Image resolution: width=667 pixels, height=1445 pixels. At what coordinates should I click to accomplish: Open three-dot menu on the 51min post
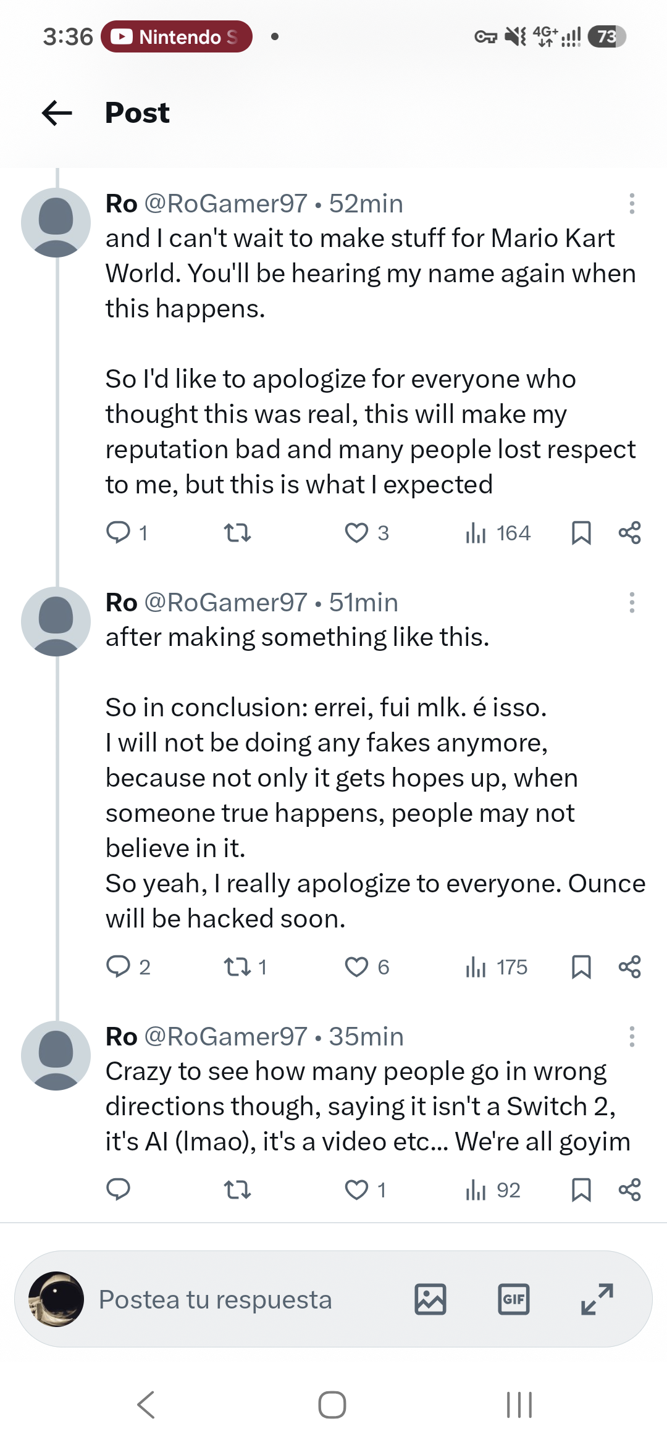[632, 603]
